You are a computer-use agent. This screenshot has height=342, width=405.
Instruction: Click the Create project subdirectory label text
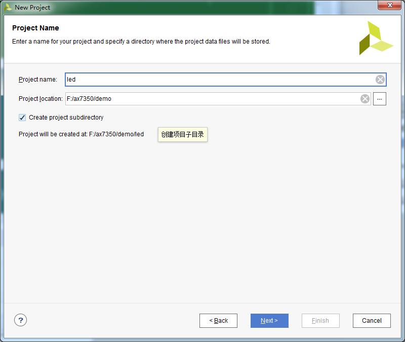(66, 118)
